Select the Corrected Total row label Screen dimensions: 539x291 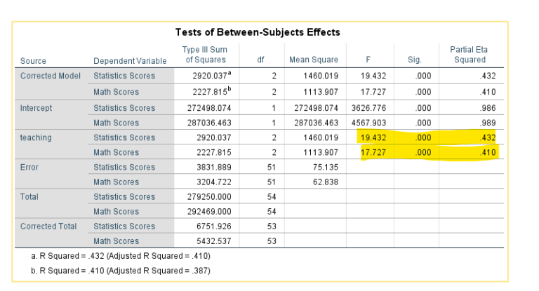(48, 226)
